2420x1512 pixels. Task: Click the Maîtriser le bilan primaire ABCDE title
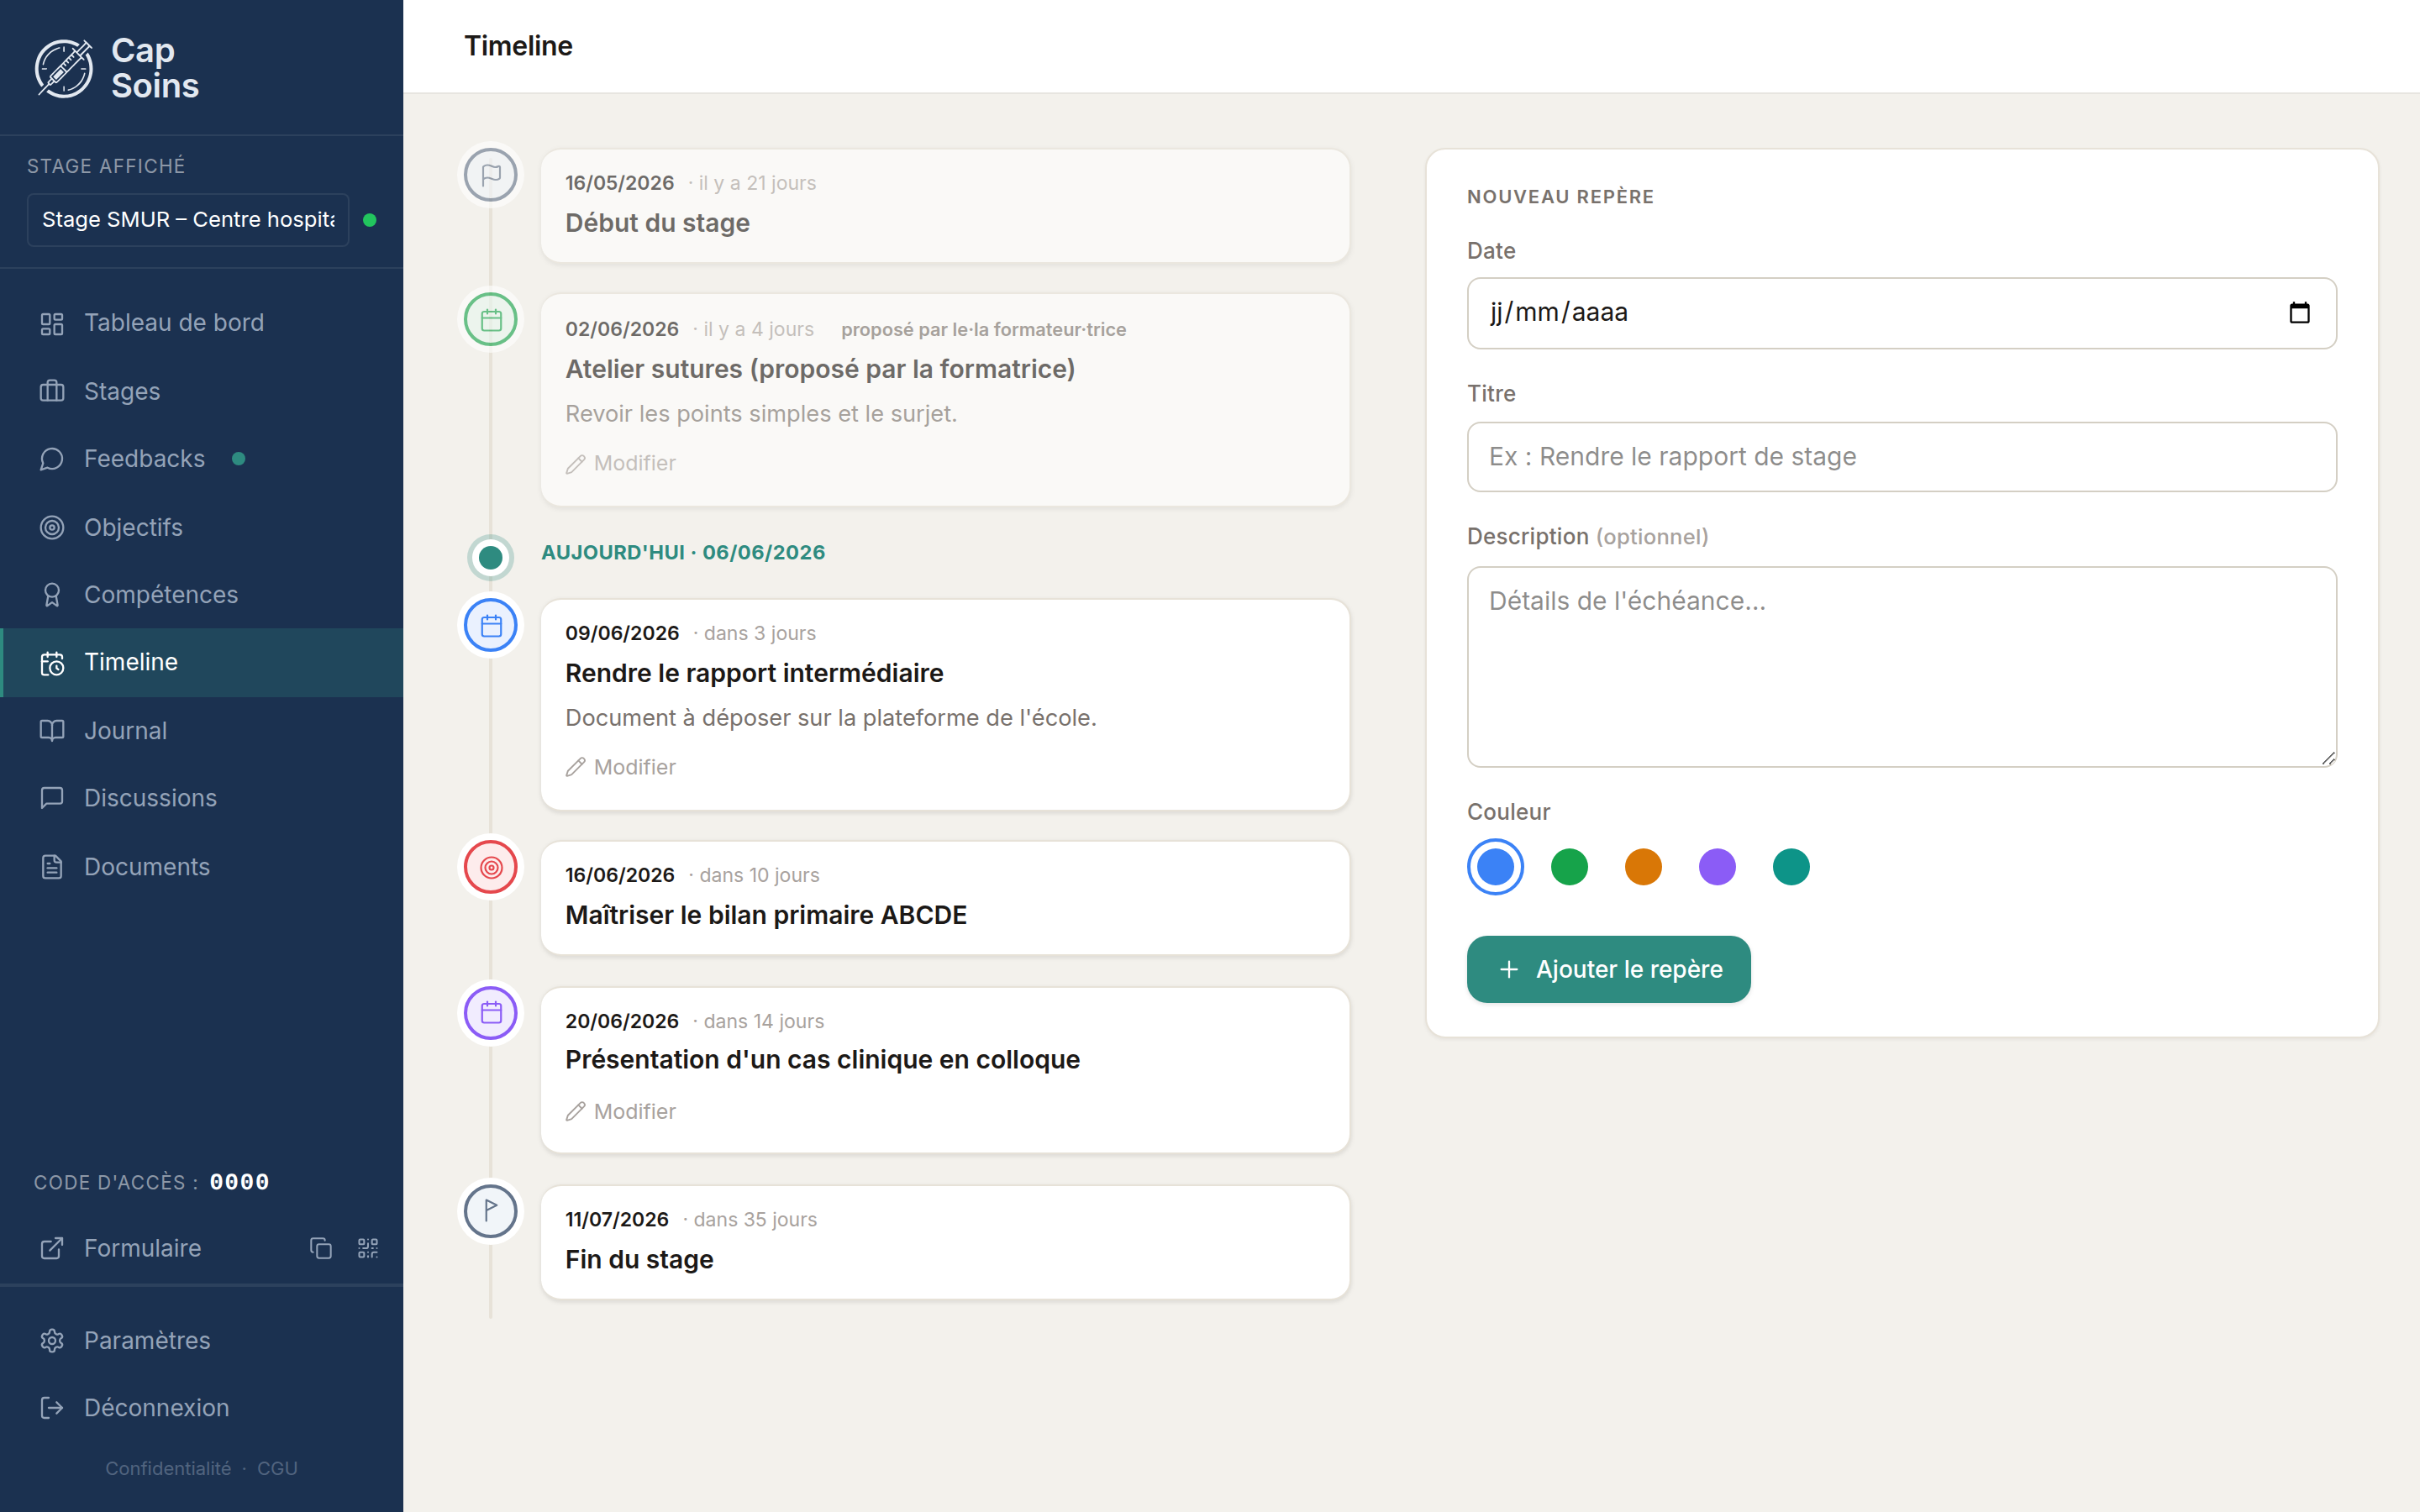[765, 915]
